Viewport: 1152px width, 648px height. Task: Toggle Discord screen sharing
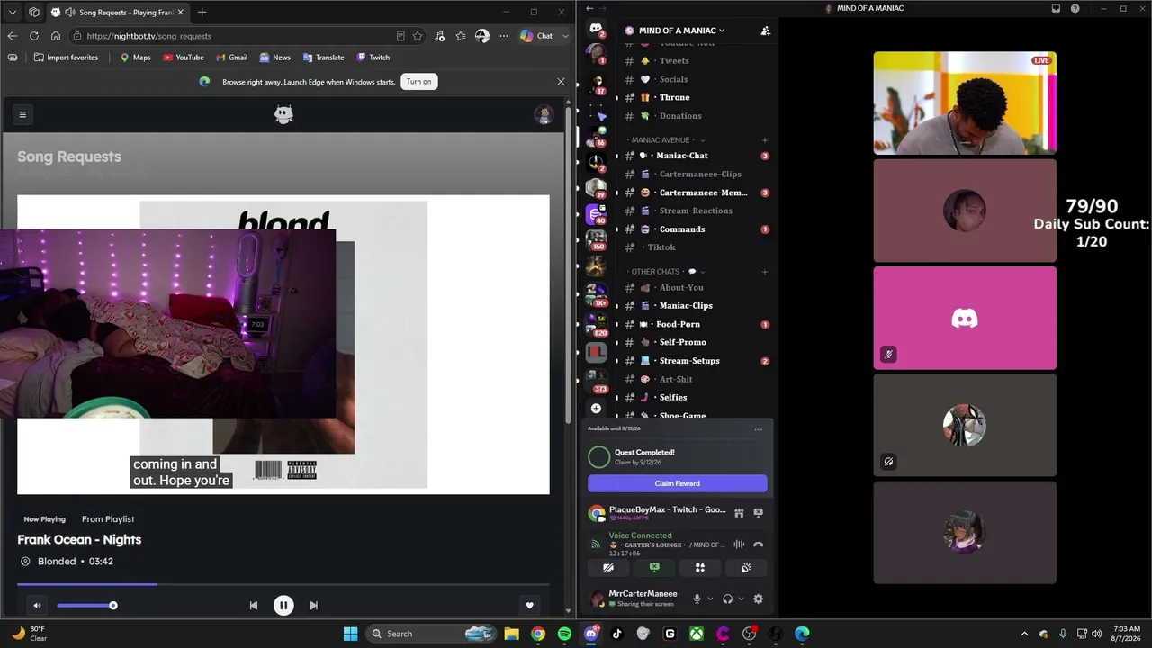(x=654, y=568)
